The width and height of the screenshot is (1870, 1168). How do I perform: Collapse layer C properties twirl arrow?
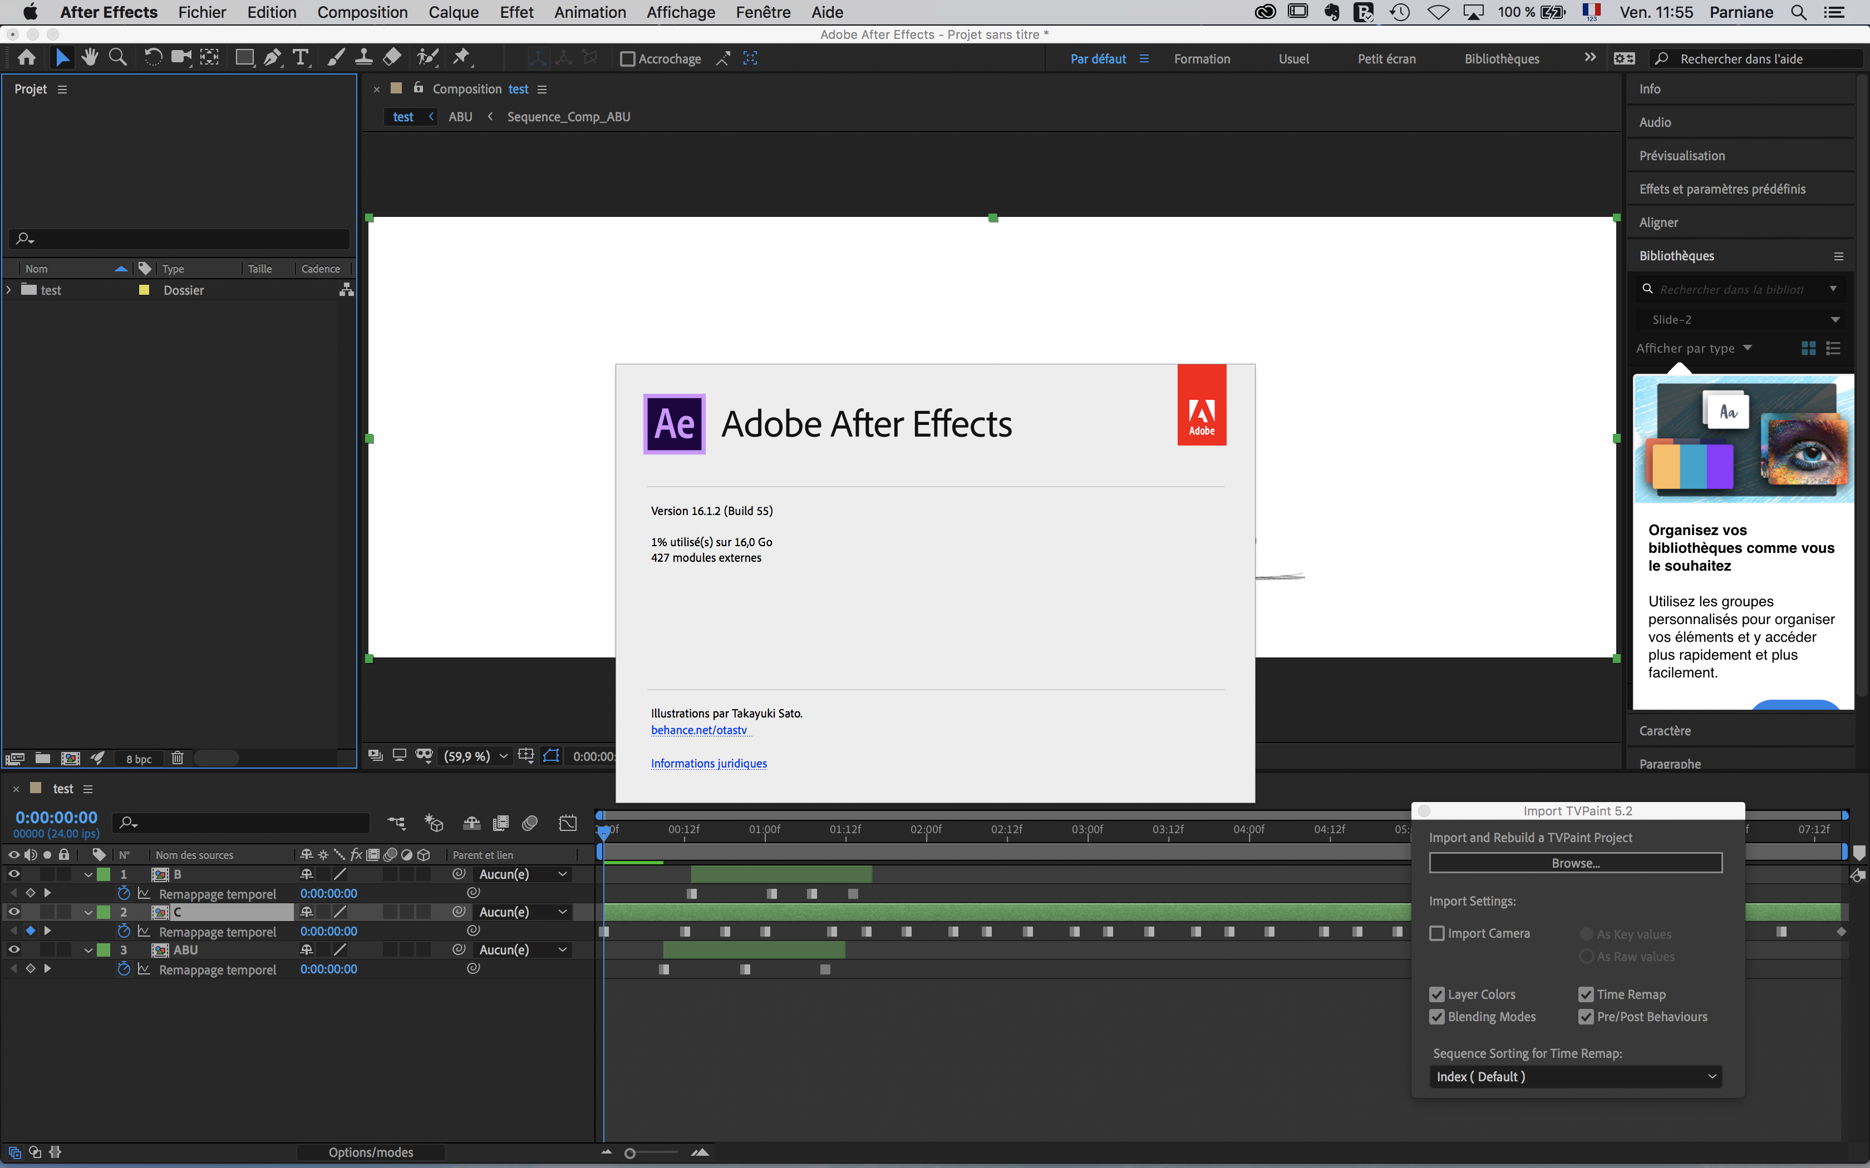[88, 912]
